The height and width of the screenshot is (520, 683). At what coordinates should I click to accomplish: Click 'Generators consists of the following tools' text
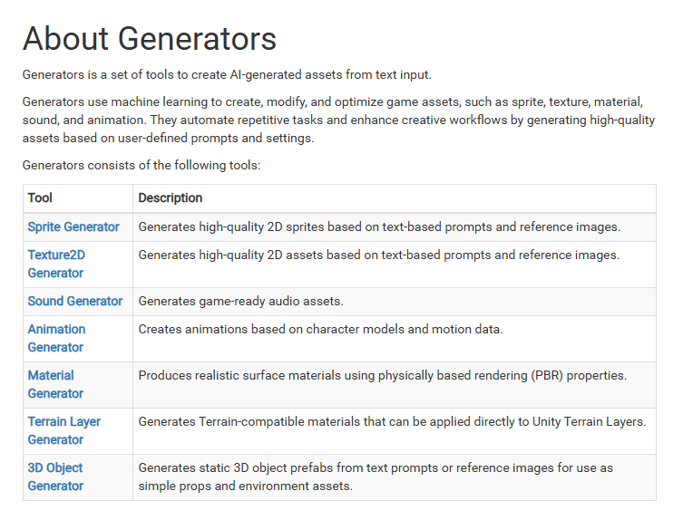tap(141, 166)
